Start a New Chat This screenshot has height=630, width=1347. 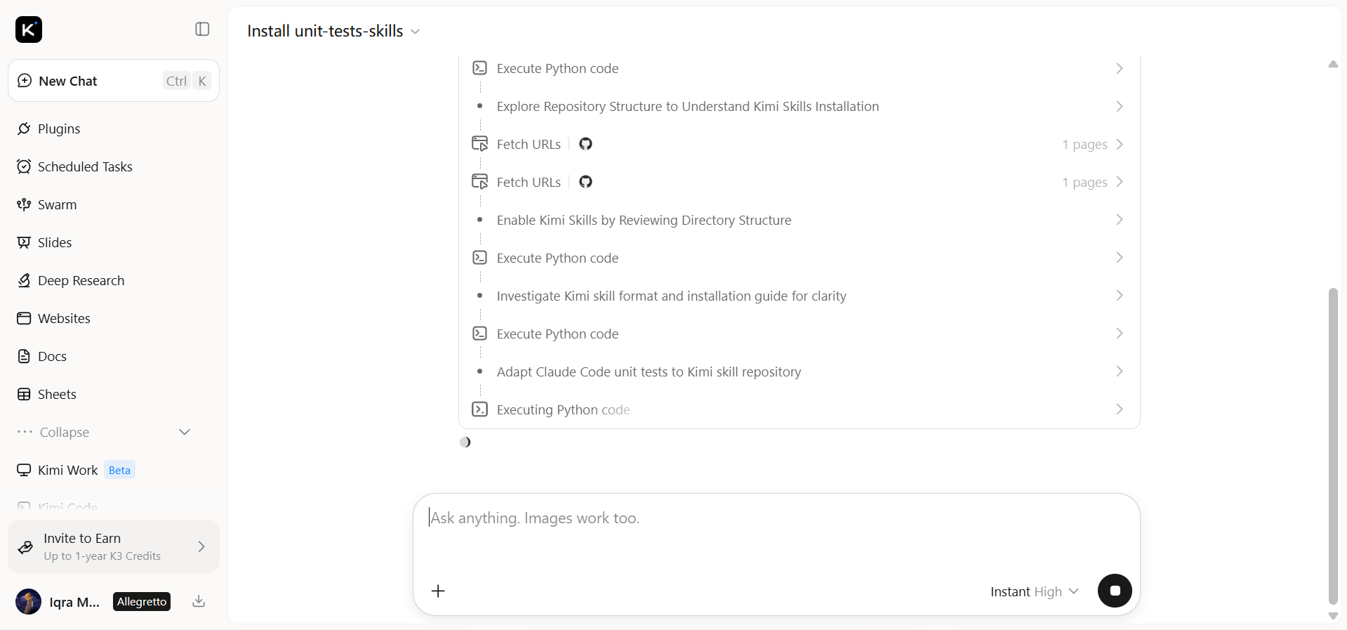(x=114, y=81)
